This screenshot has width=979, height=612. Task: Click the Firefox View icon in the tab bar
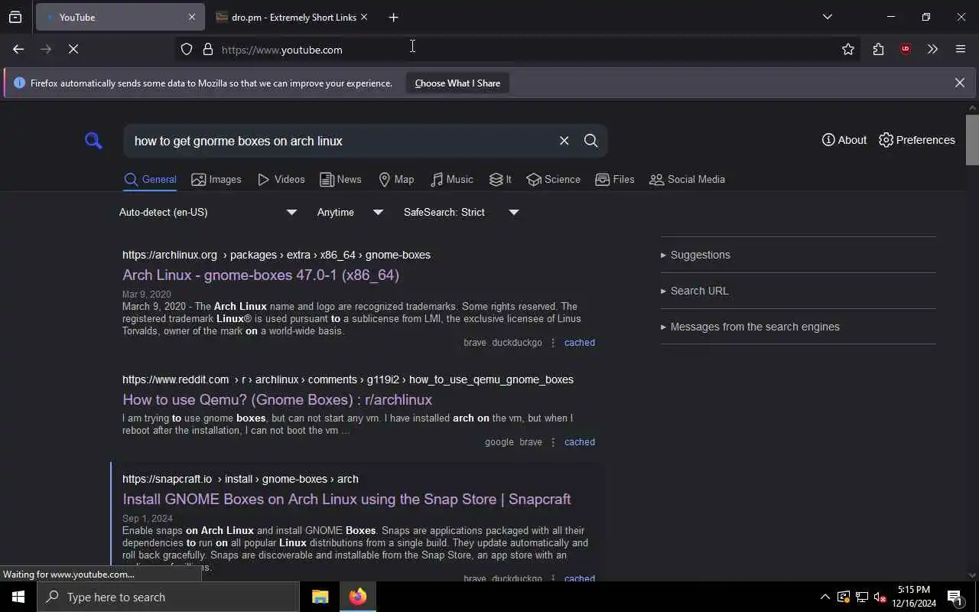point(15,17)
